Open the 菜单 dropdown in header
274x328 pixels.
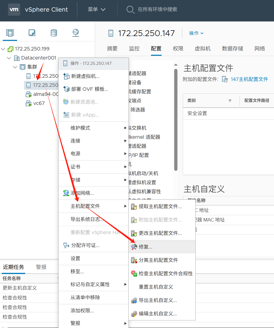(x=97, y=10)
